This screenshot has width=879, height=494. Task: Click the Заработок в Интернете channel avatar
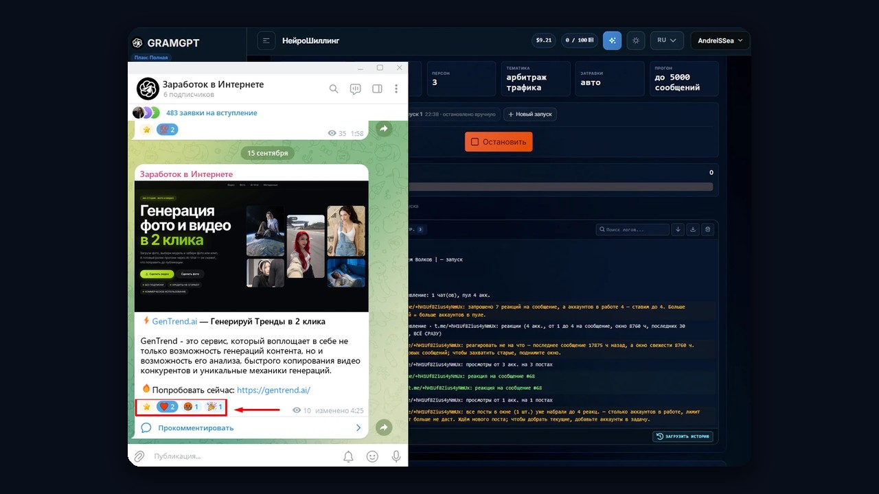(148, 89)
